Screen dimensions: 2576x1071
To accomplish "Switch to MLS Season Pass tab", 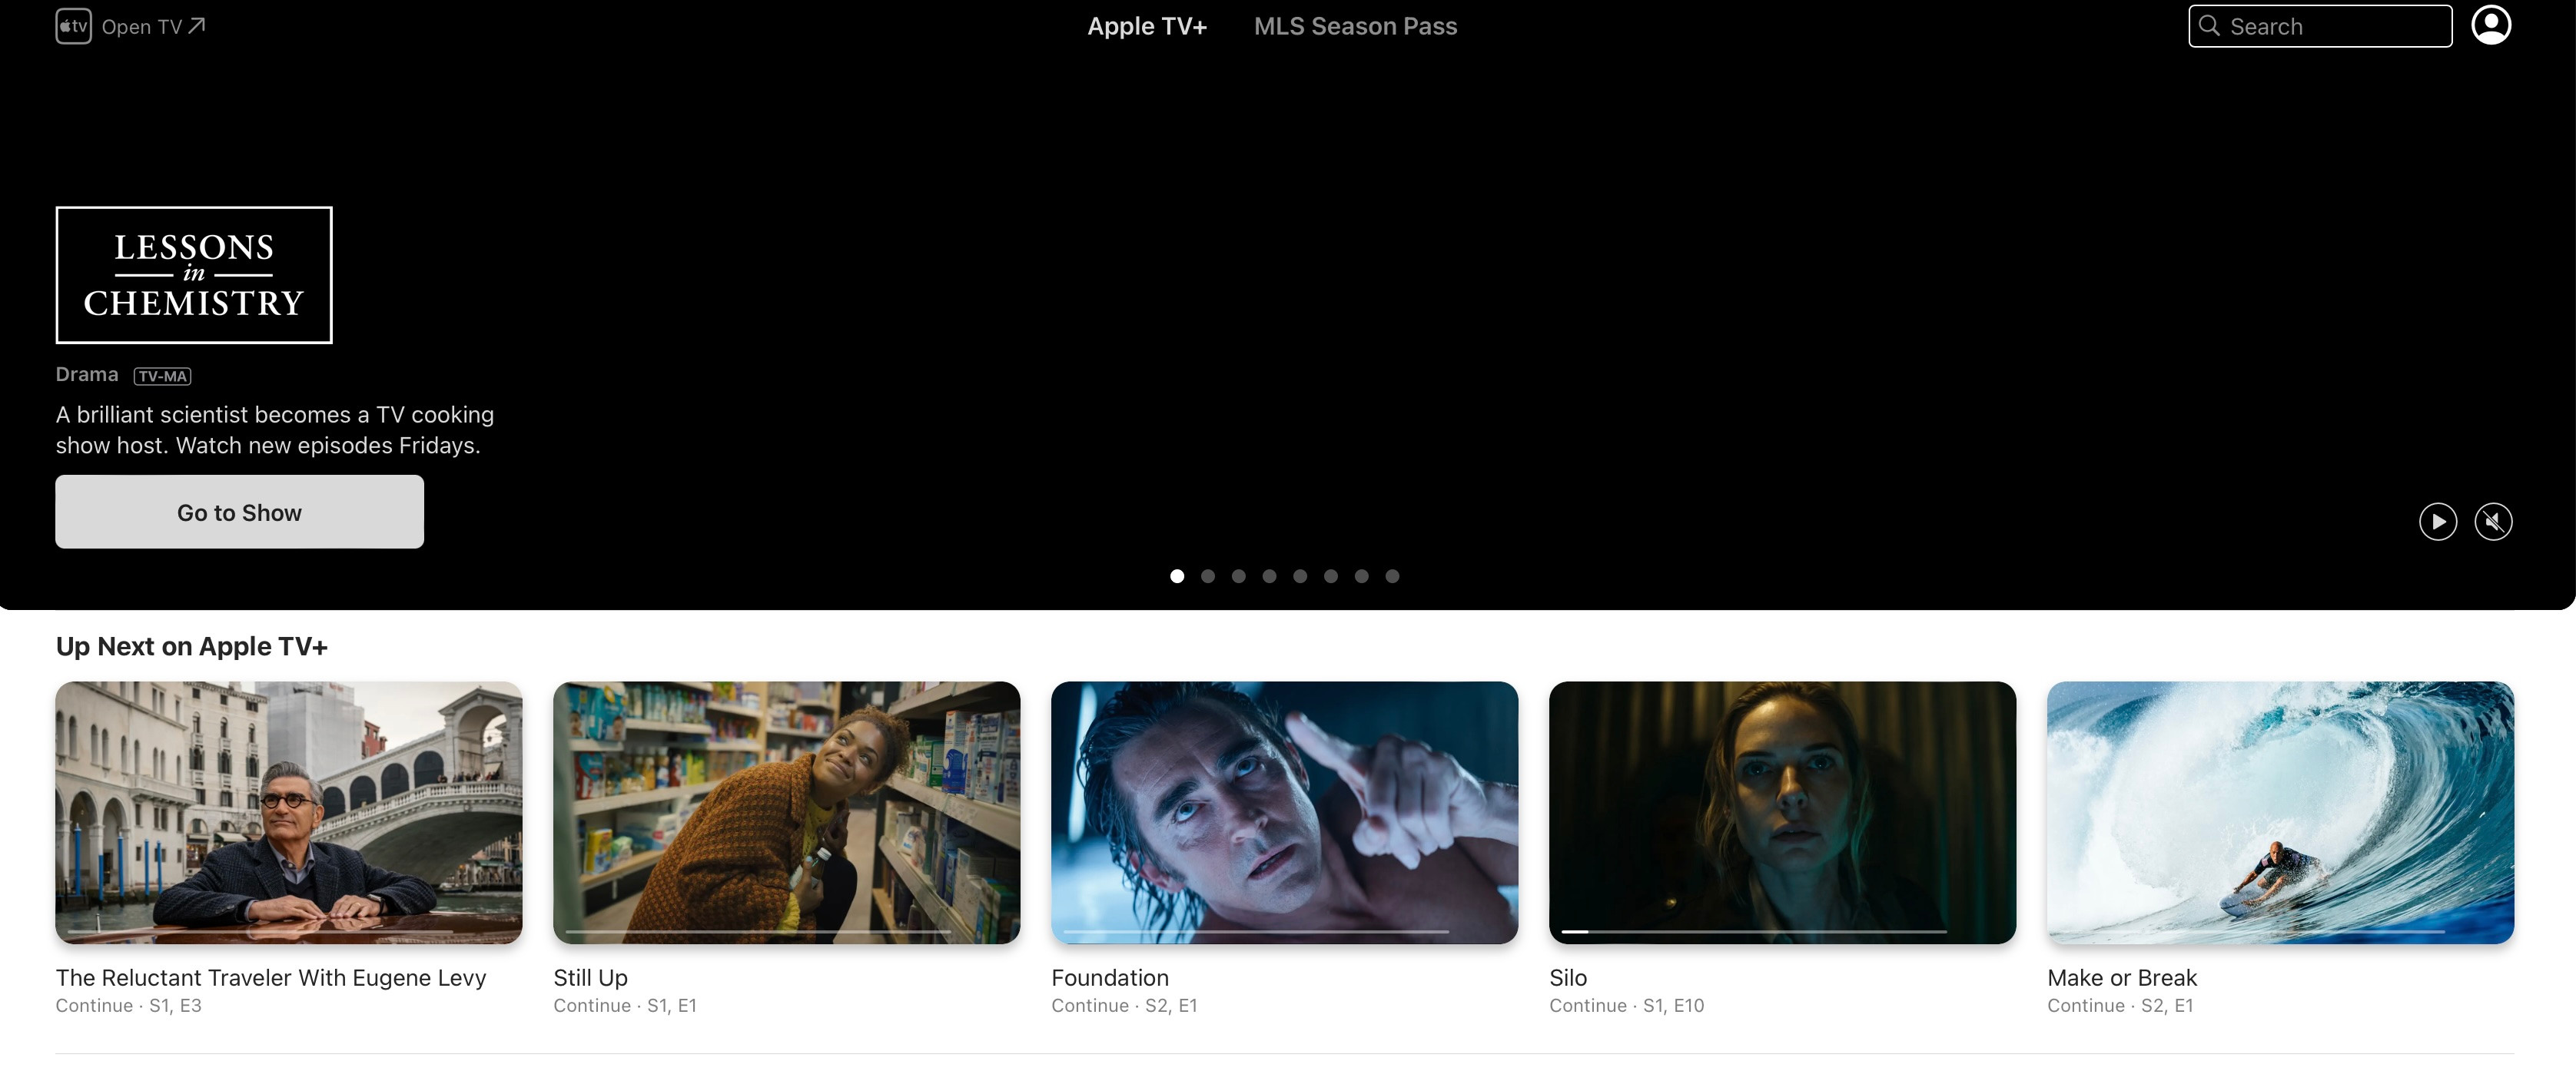I will [x=1355, y=26].
